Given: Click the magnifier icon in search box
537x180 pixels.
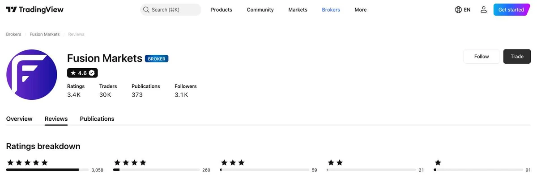Looking at the screenshot, I should (146, 10).
